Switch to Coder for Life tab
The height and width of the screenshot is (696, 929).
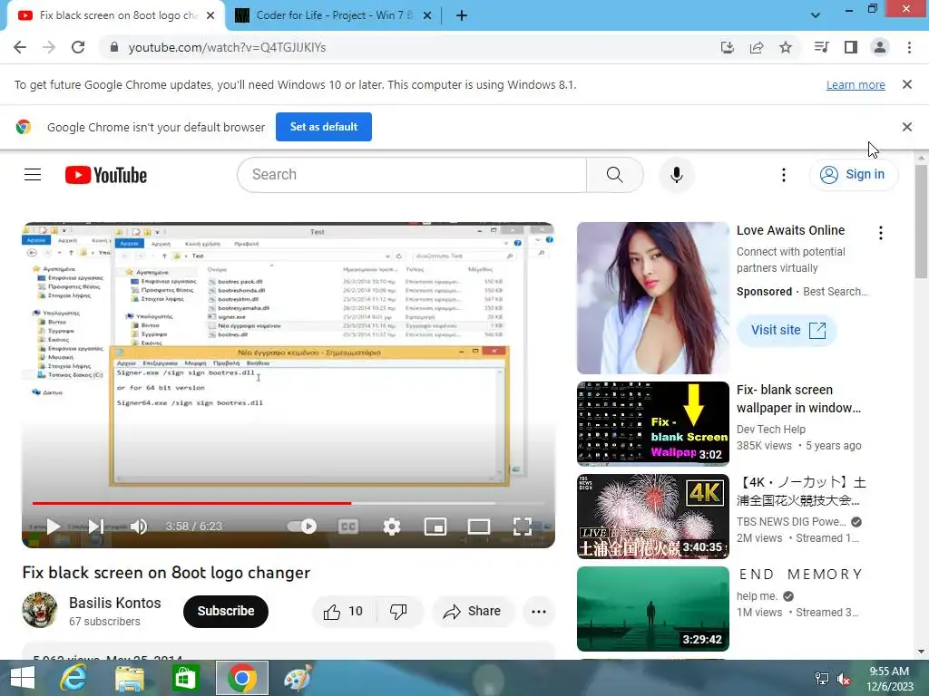click(334, 15)
